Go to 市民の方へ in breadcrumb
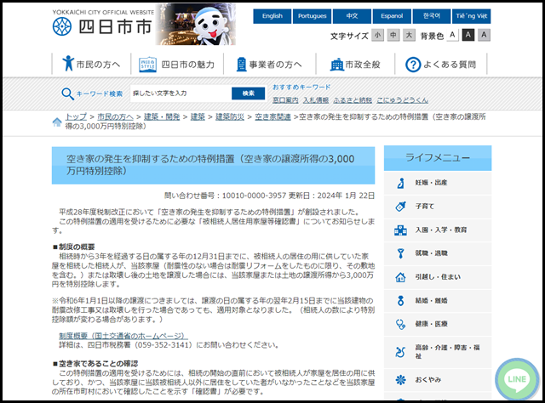Screen dimensions: 545x403 click(115, 116)
